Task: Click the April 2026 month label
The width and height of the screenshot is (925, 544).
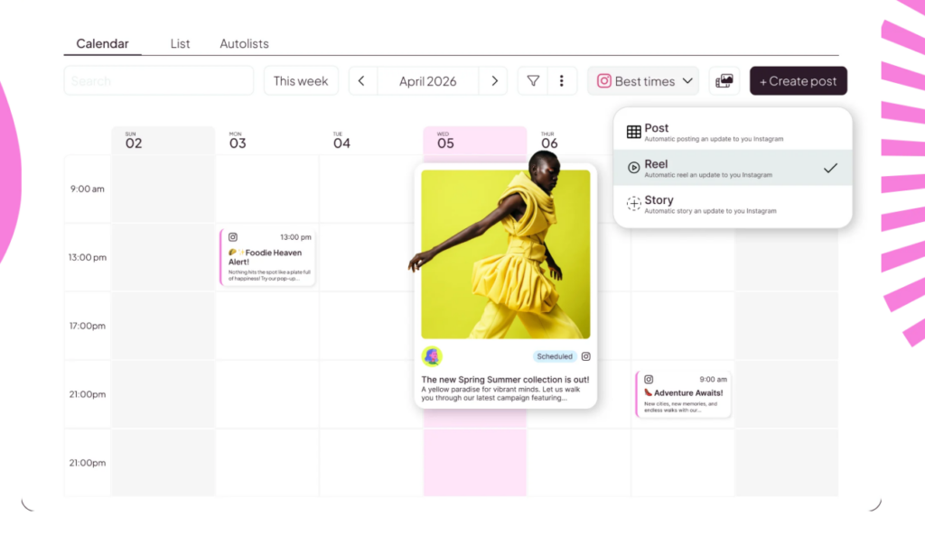Action: (427, 81)
